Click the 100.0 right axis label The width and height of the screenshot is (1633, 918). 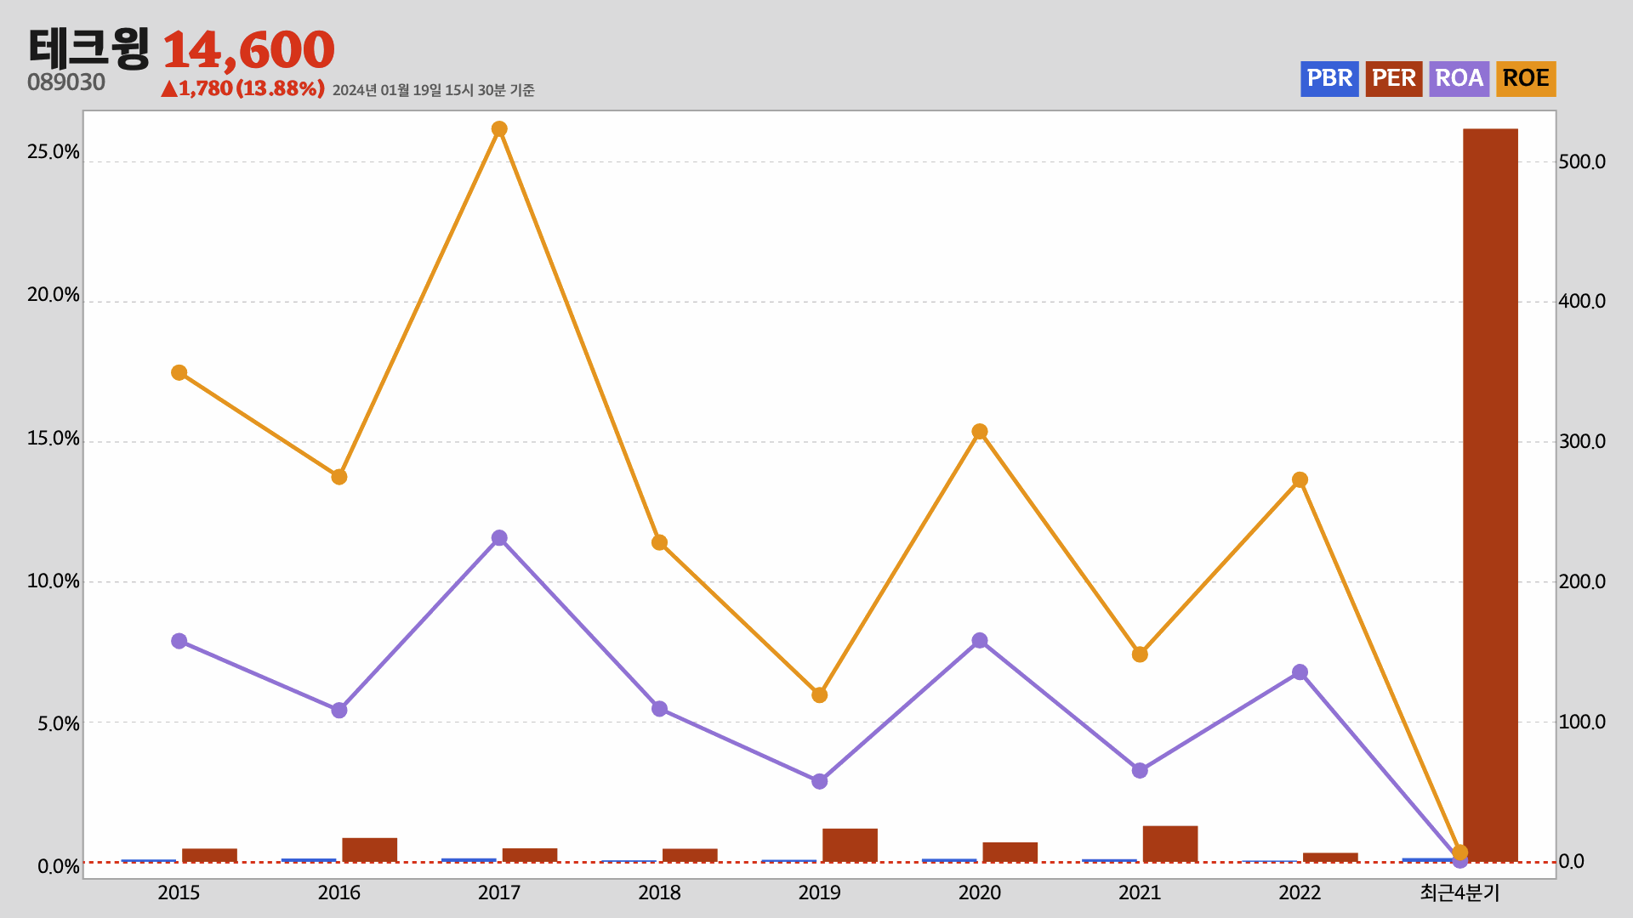1582,722
